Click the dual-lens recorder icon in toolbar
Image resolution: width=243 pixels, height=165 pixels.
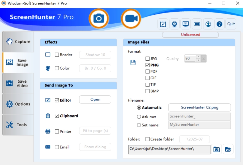[197, 24]
